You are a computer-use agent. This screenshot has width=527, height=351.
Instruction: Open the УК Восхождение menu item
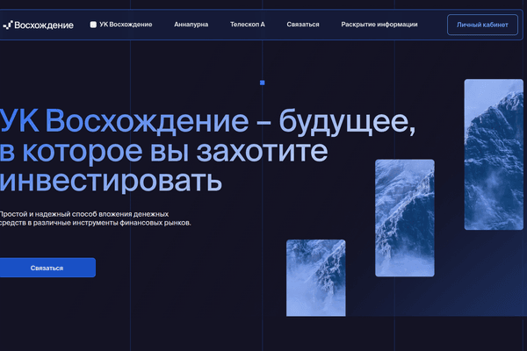(x=126, y=25)
